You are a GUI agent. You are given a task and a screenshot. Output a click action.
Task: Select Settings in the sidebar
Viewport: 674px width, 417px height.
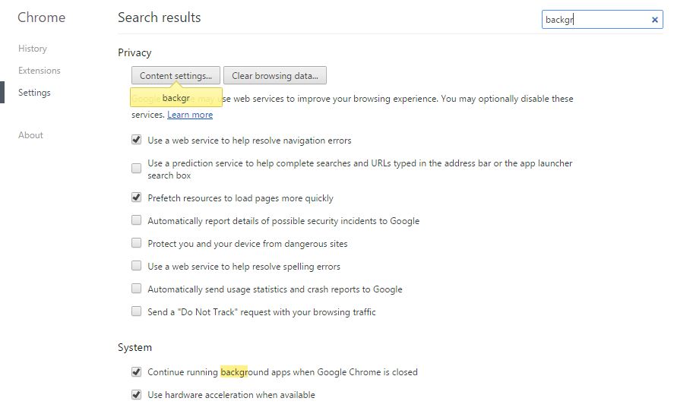(x=35, y=93)
